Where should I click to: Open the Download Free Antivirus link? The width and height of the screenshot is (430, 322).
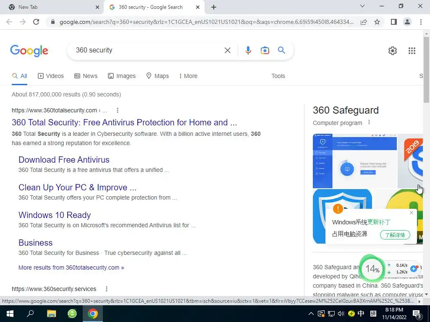[64, 160]
